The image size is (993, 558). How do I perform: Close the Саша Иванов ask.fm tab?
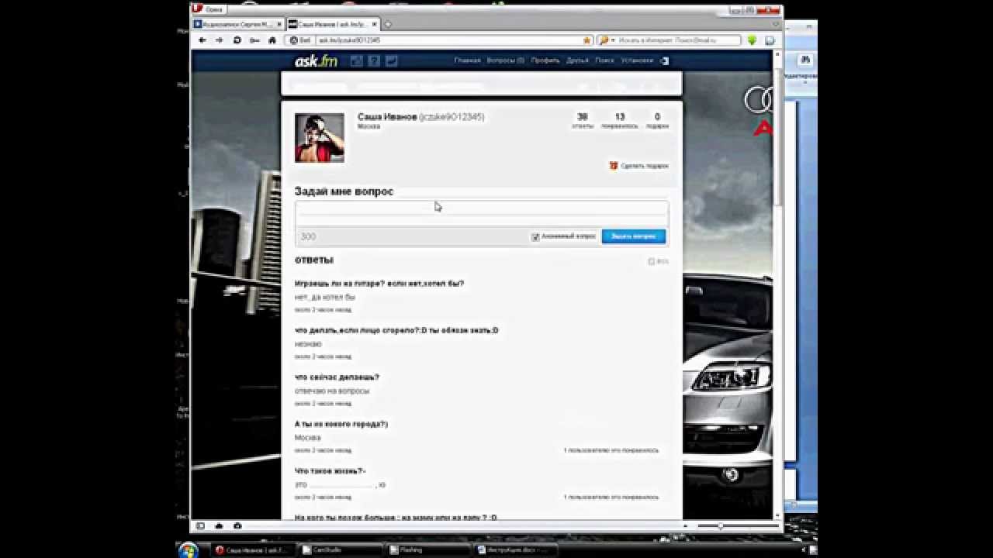click(375, 25)
